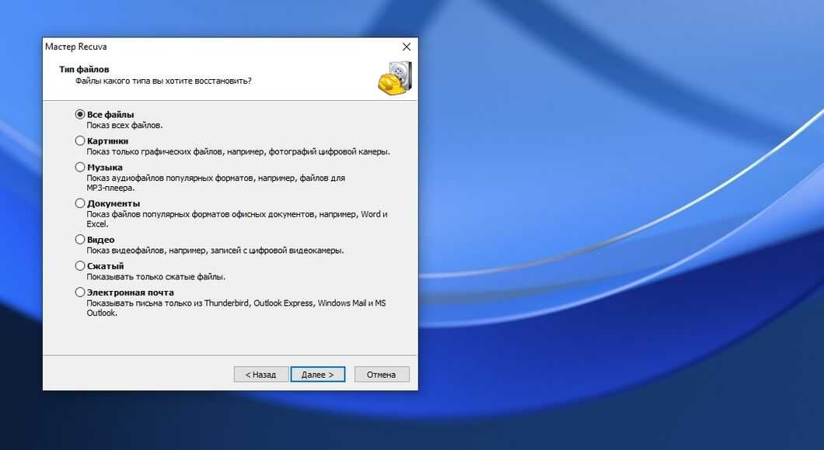The height and width of the screenshot is (450, 824).
Task: Select the "Музыка" radio option
Action: 80,168
